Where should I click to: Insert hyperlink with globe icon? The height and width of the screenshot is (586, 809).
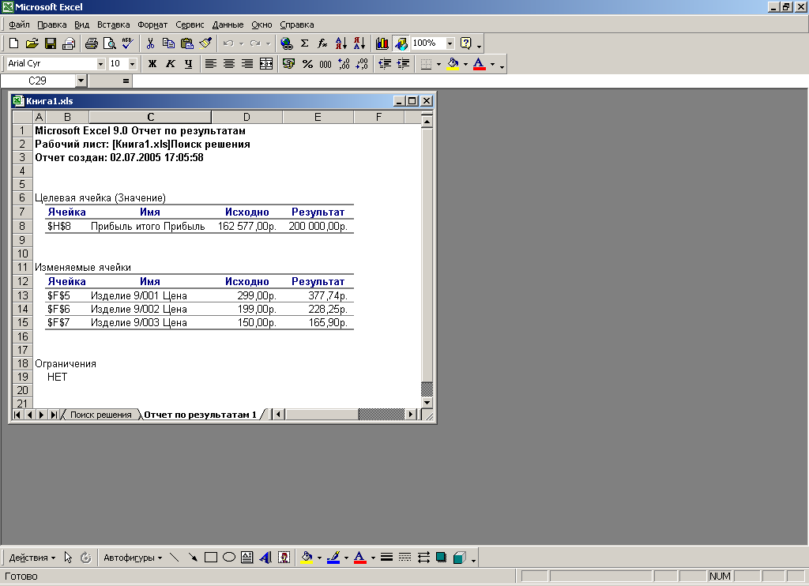click(x=286, y=43)
